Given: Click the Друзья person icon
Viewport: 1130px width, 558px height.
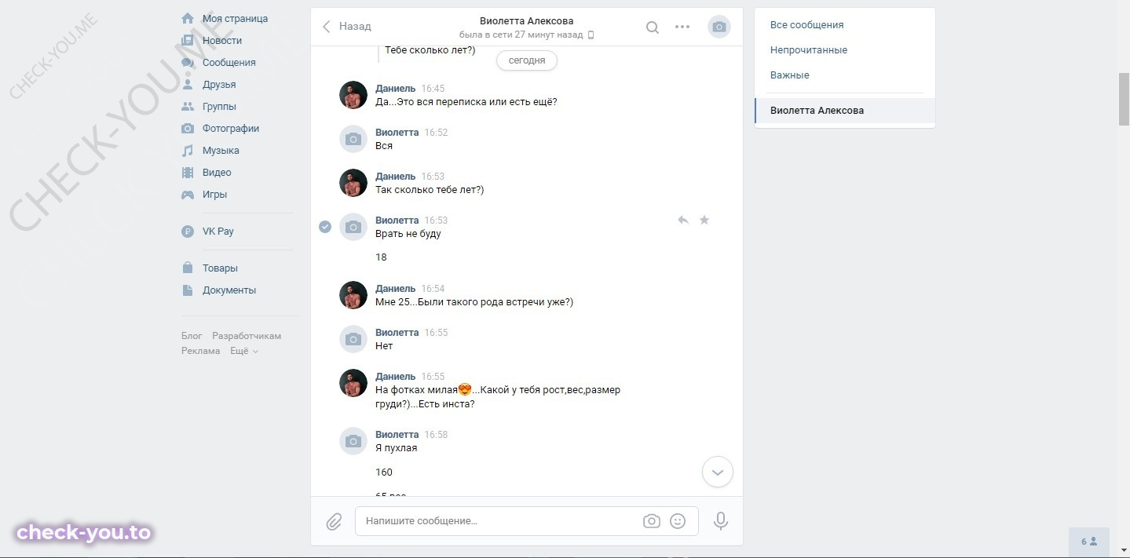Looking at the screenshot, I should (188, 84).
